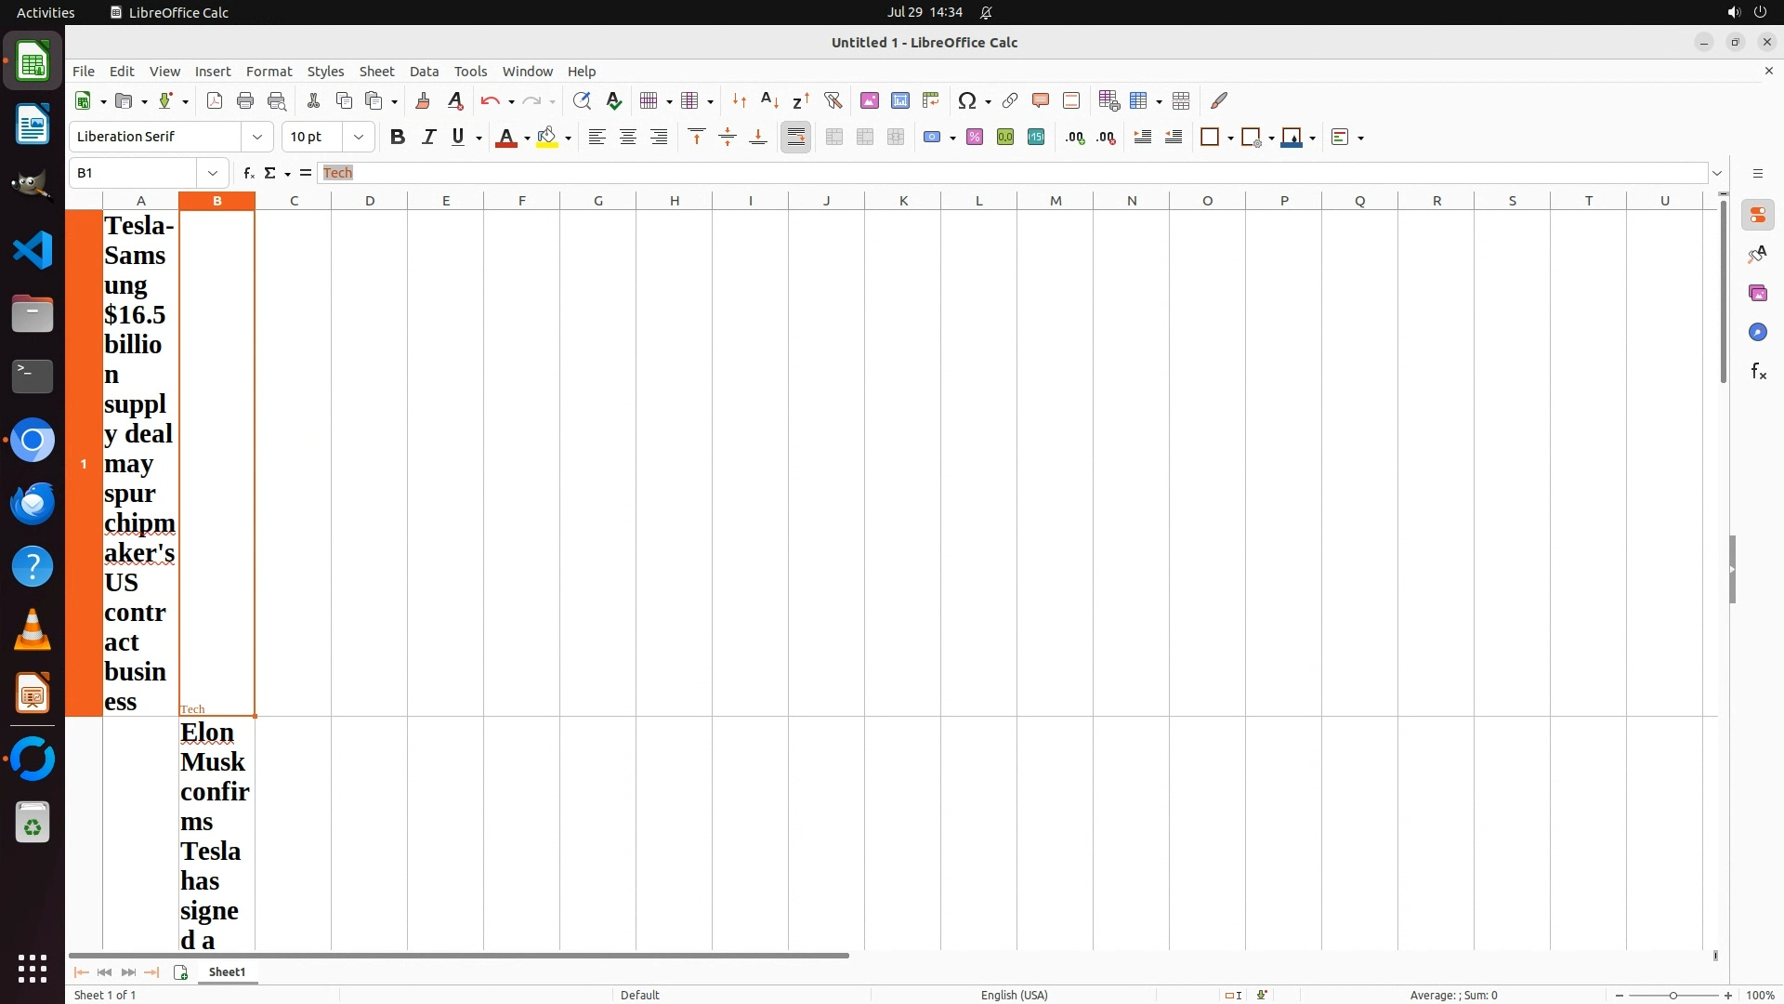Viewport: 1784px width, 1004px height.
Task: Open the Format menu
Action: [x=269, y=72]
